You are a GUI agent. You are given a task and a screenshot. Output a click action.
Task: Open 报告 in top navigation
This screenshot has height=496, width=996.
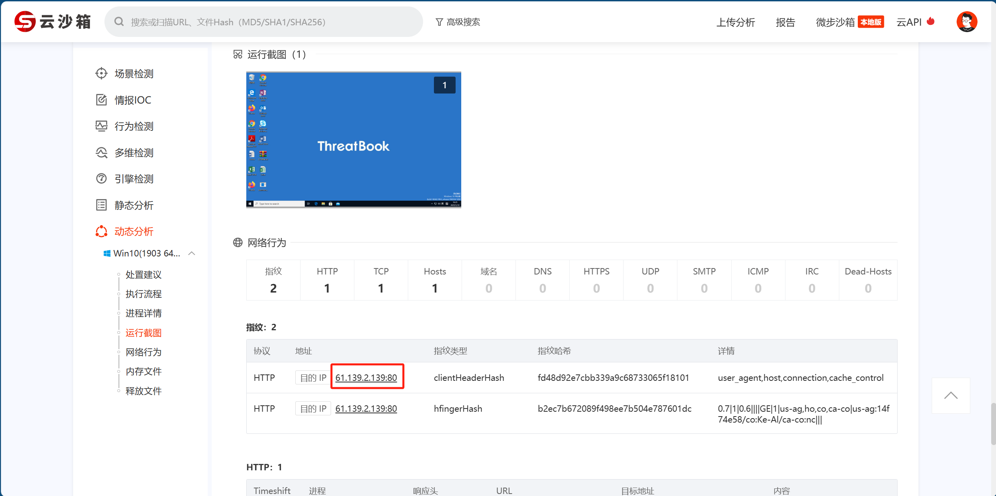[785, 22]
